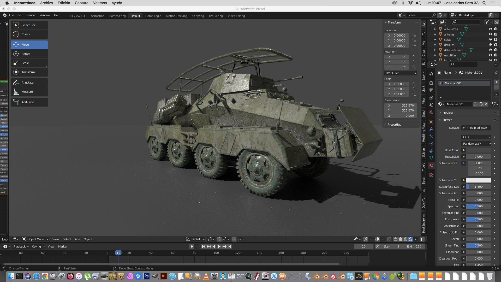This screenshot has width=501, height=282.
Task: Toggle fake user shield for Material.001
Action: [475, 104]
